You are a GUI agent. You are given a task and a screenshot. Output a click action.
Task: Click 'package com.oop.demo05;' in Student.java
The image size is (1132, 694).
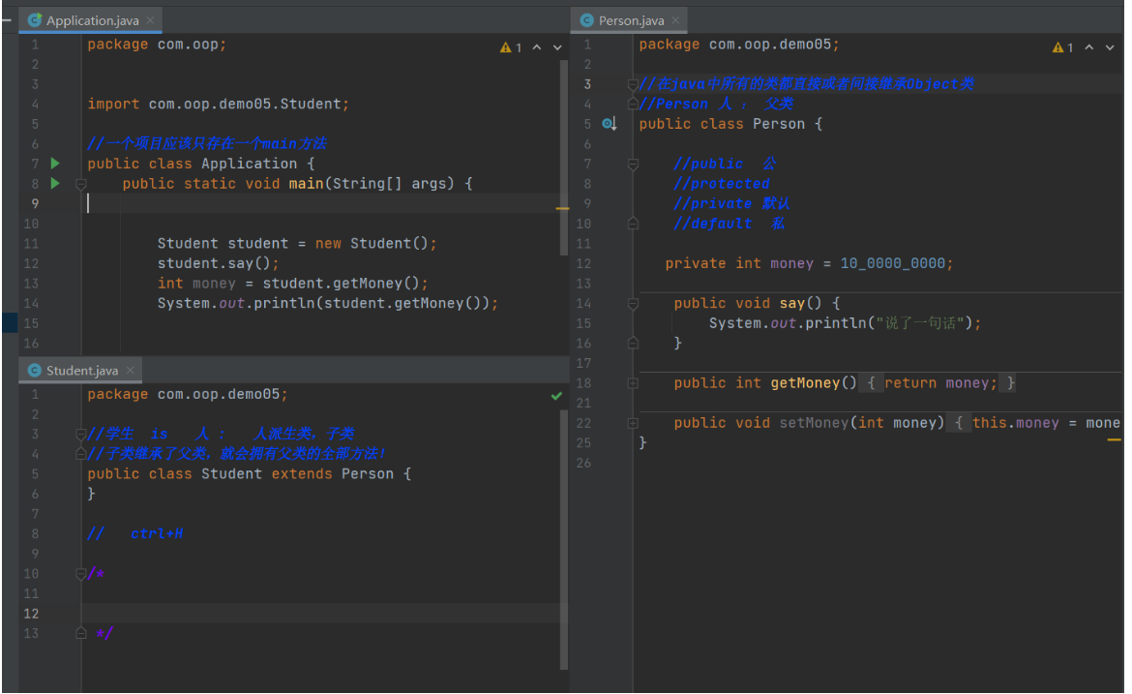[x=188, y=394]
